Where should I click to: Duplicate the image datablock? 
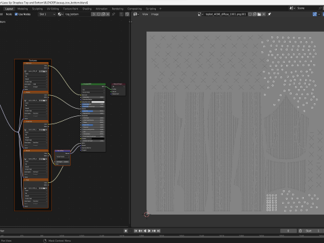254,14
